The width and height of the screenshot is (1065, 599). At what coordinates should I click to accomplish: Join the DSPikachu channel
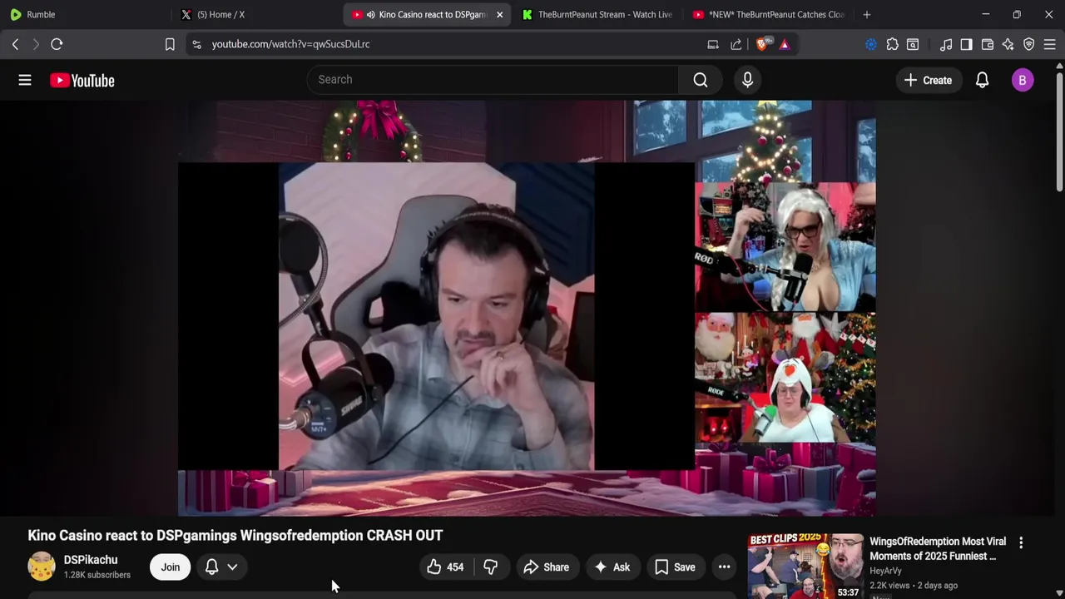click(x=171, y=567)
